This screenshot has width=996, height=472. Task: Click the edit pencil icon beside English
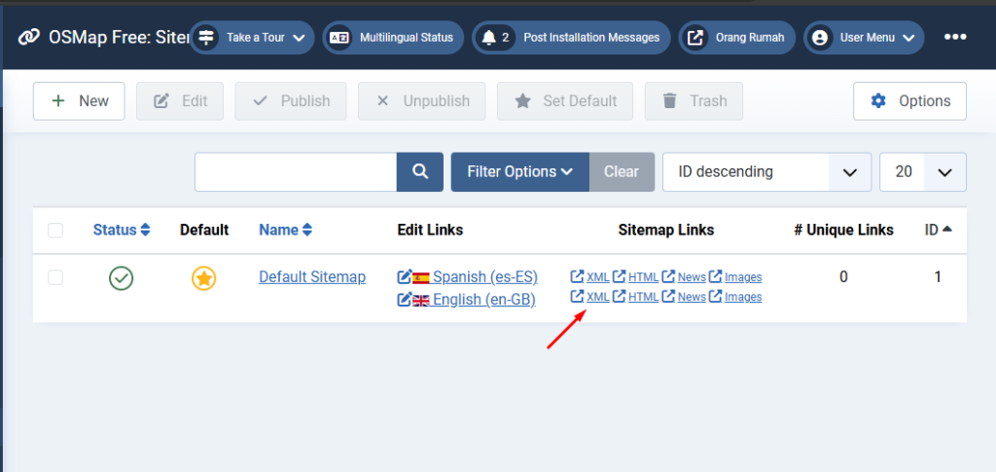pyautogui.click(x=404, y=299)
